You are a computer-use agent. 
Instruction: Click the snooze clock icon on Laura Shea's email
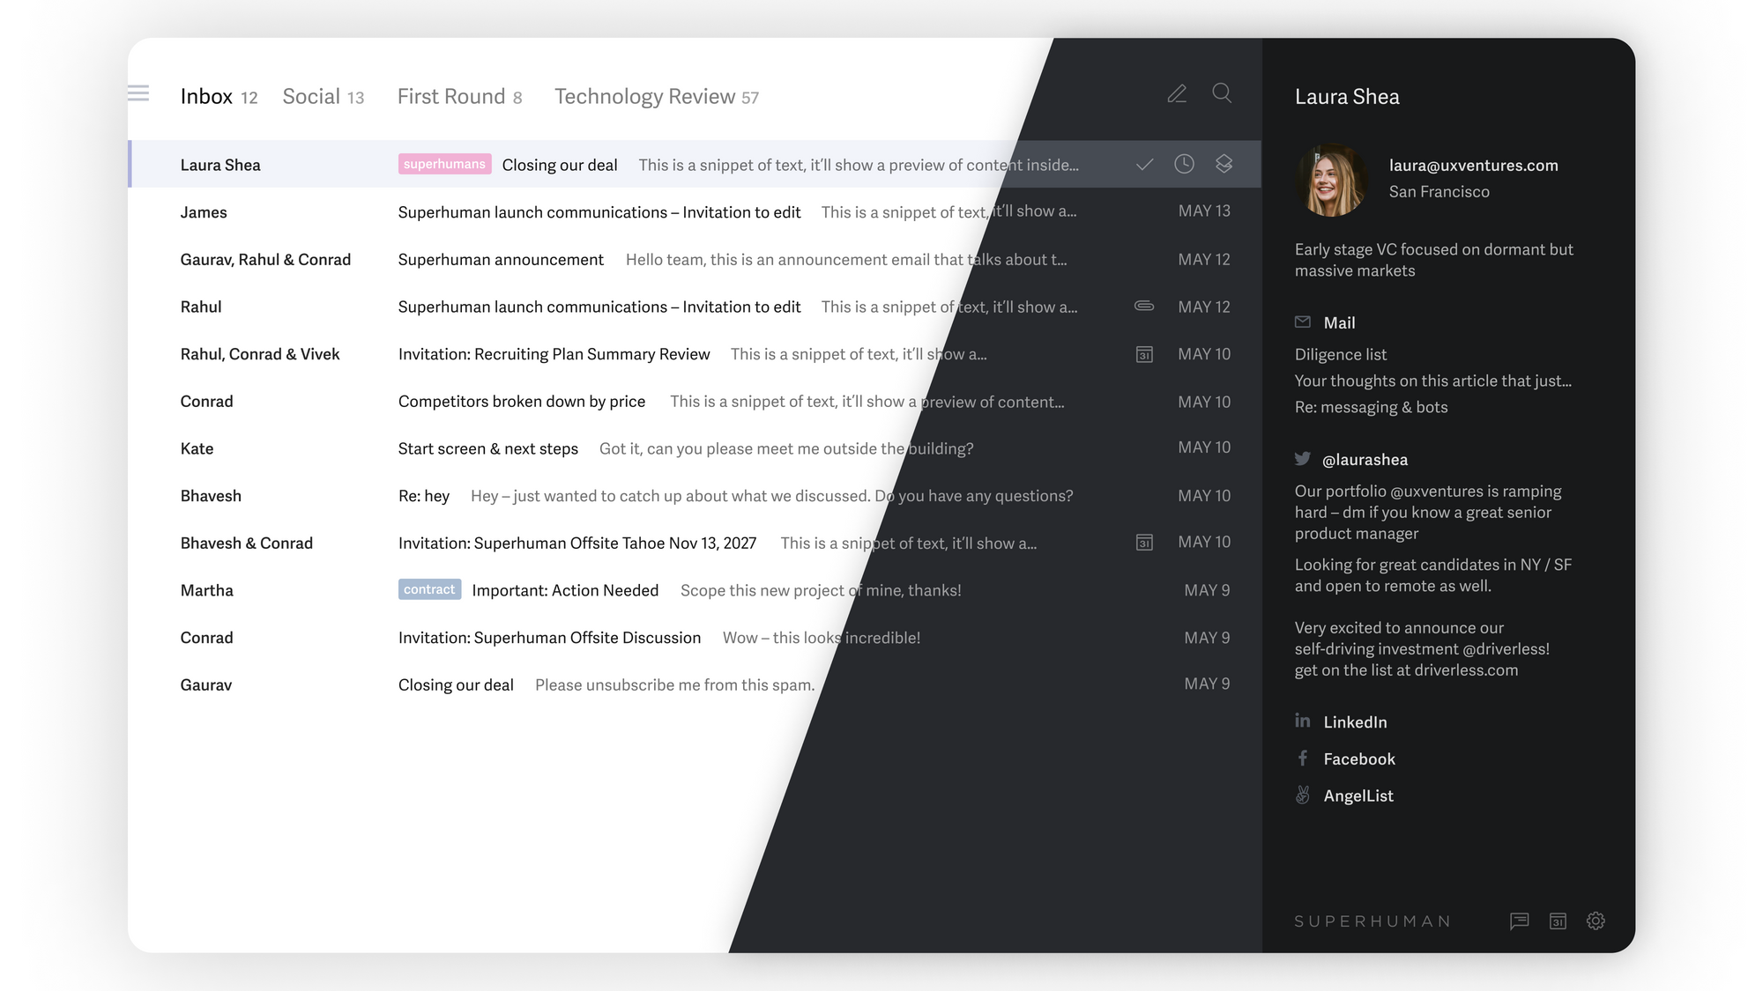[1184, 163]
